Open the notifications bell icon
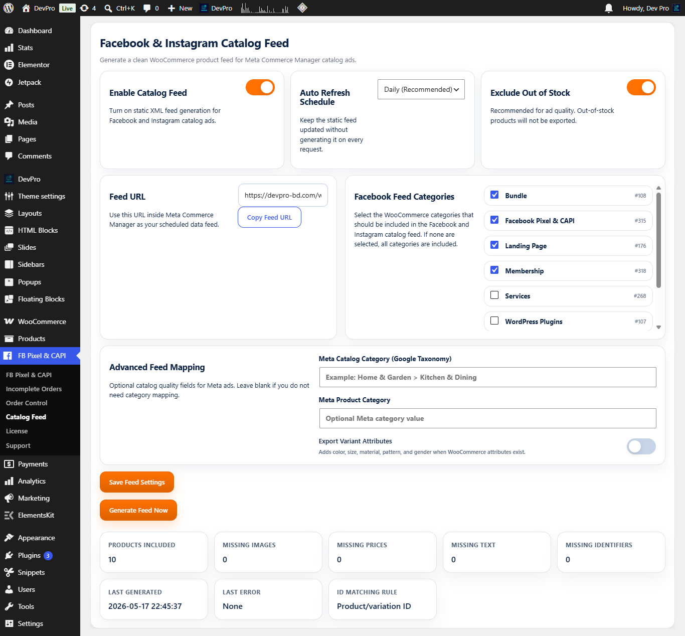The width and height of the screenshot is (685, 636). point(609,8)
